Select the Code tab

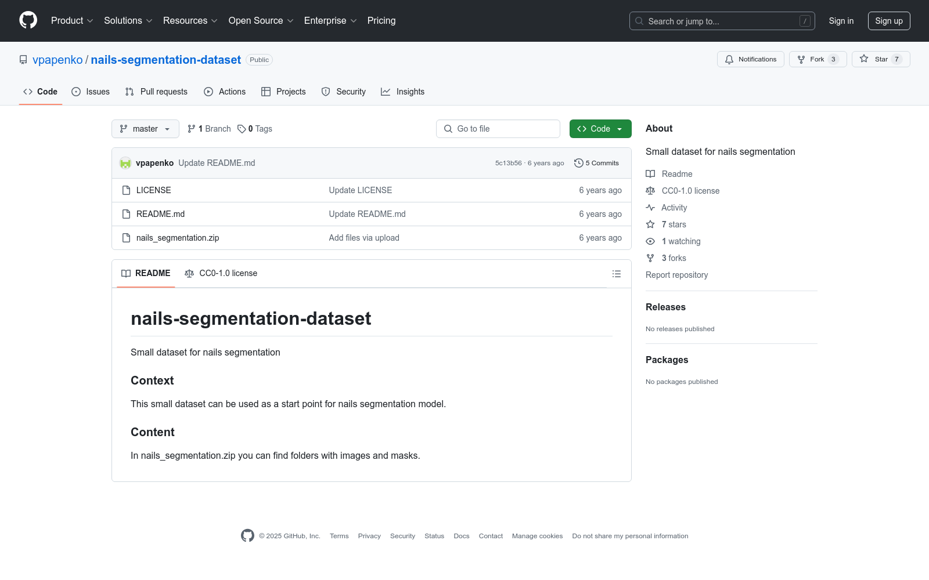41,92
